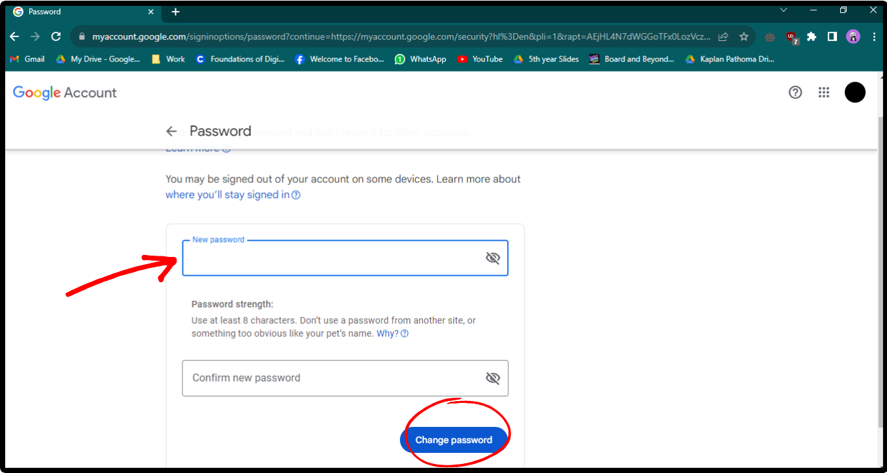
Task: Reload the current page
Action: pos(56,37)
